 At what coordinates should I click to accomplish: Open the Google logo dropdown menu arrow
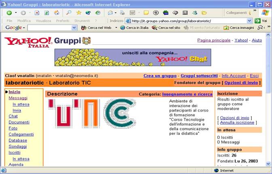[24, 28]
